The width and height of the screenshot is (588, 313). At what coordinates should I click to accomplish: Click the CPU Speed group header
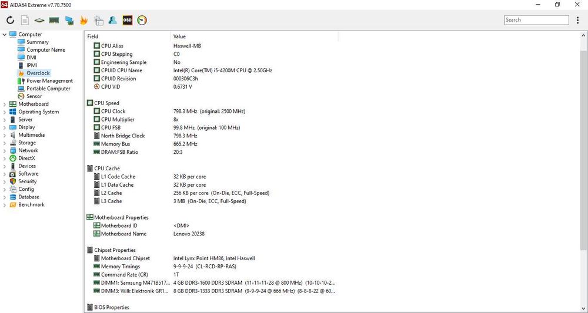[x=106, y=103]
